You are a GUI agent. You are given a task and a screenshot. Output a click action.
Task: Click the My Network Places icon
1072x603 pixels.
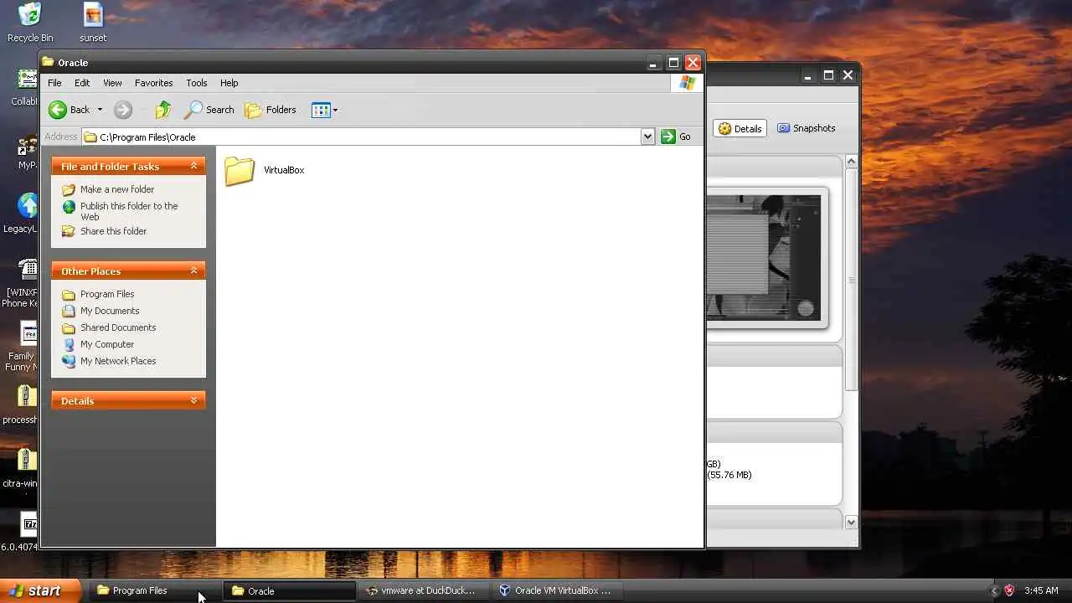(69, 361)
